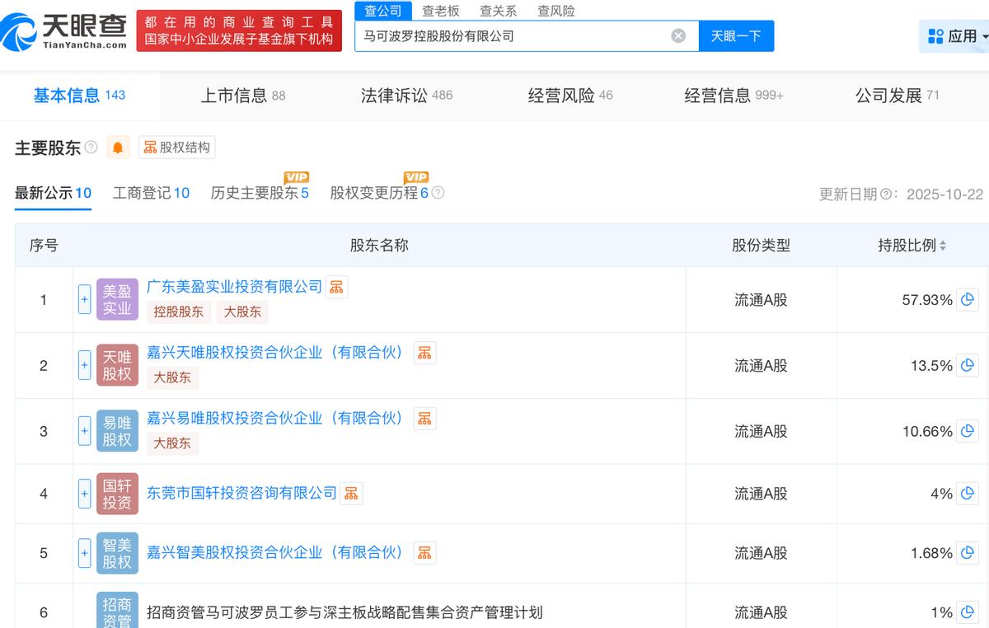Image resolution: width=989 pixels, height=628 pixels.
Task: Click the orange bell alert icon
Action: click(118, 148)
